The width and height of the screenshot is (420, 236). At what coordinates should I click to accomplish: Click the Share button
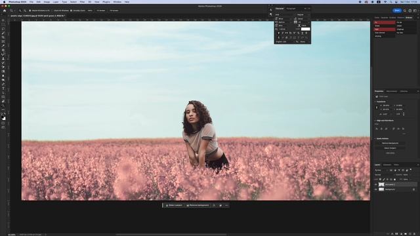click(397, 10)
